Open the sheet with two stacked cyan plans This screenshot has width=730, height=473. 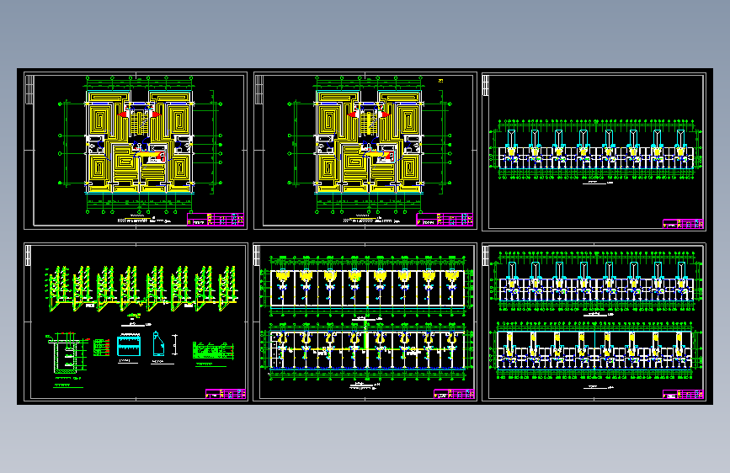point(594,322)
